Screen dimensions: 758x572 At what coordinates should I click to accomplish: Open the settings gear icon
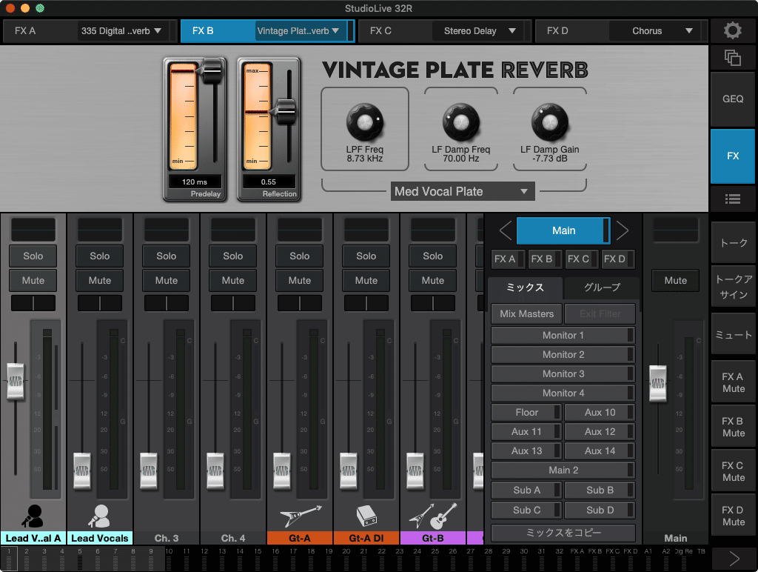[732, 30]
